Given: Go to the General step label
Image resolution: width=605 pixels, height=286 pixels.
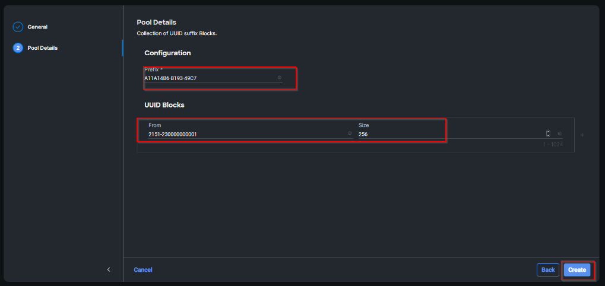Looking at the screenshot, I should coord(37,27).
